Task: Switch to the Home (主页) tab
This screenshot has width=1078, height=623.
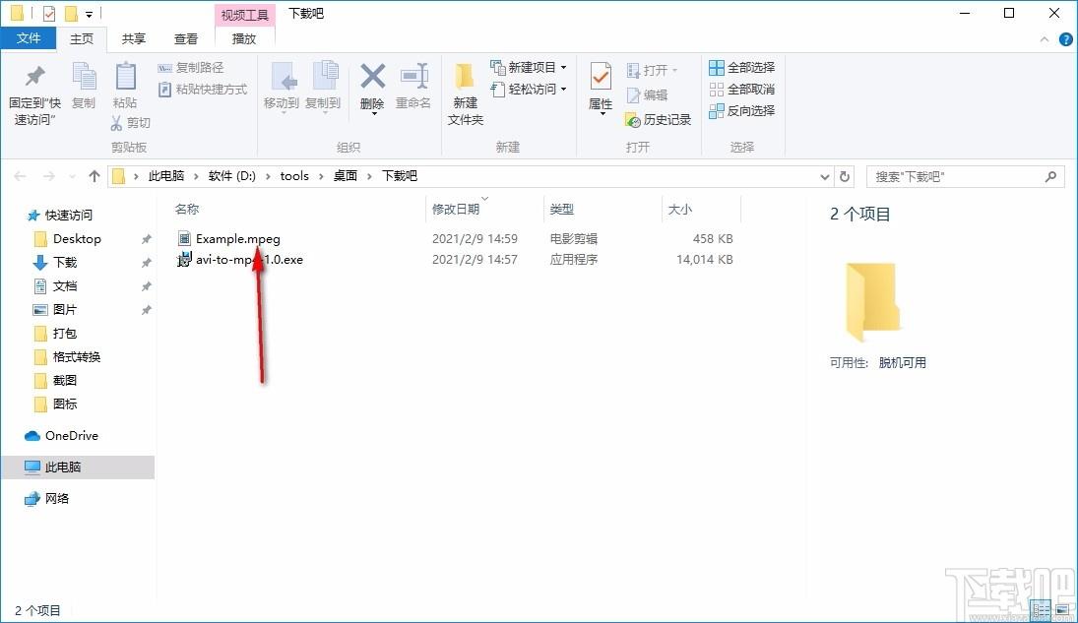Action: [82, 39]
